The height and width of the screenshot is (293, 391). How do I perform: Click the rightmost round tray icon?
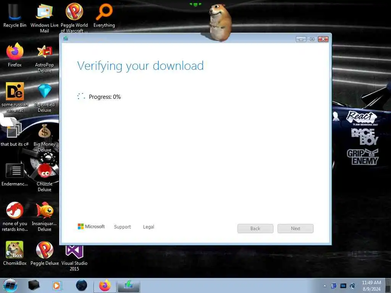click(x=352, y=286)
